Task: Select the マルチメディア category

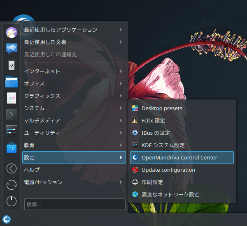Action: pos(74,120)
